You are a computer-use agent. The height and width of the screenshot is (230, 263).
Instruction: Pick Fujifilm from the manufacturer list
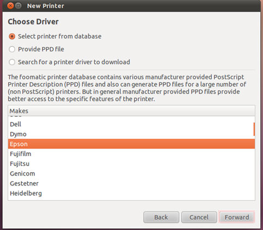point(131,154)
